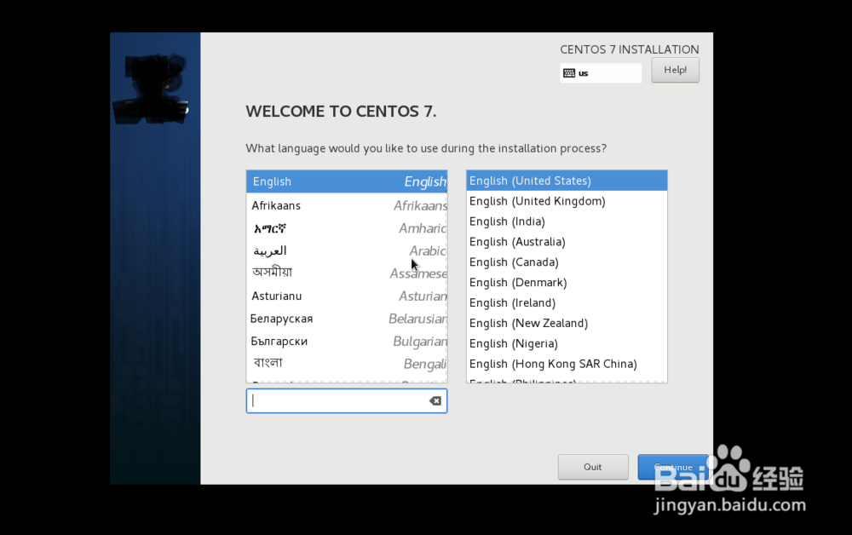Choose English (United States) locale

pyautogui.click(x=567, y=181)
